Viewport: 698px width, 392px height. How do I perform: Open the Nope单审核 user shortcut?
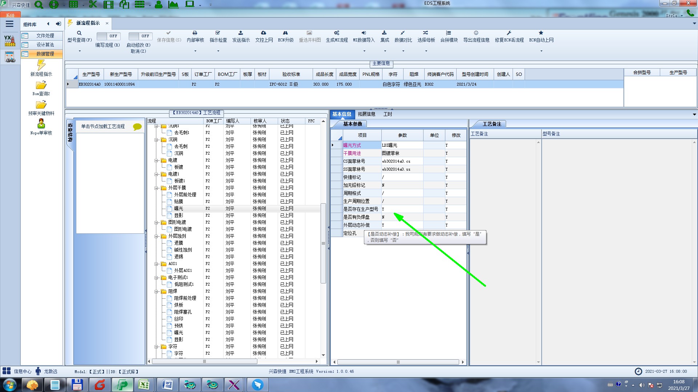coord(41,127)
